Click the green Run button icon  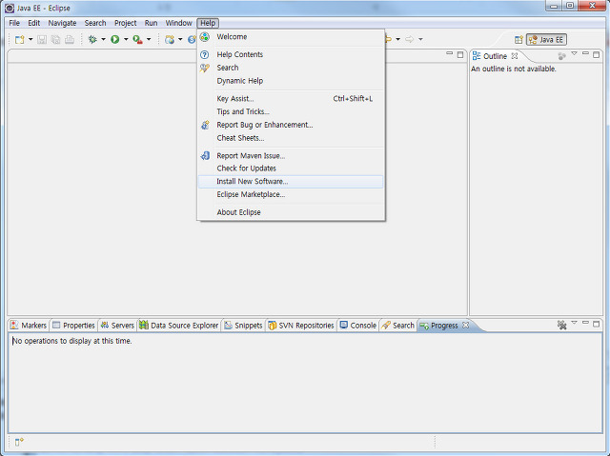point(114,39)
